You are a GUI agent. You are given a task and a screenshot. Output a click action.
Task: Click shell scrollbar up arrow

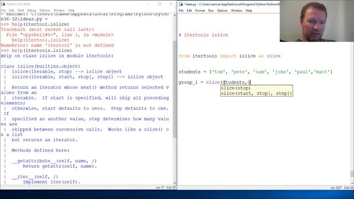(175, 15)
